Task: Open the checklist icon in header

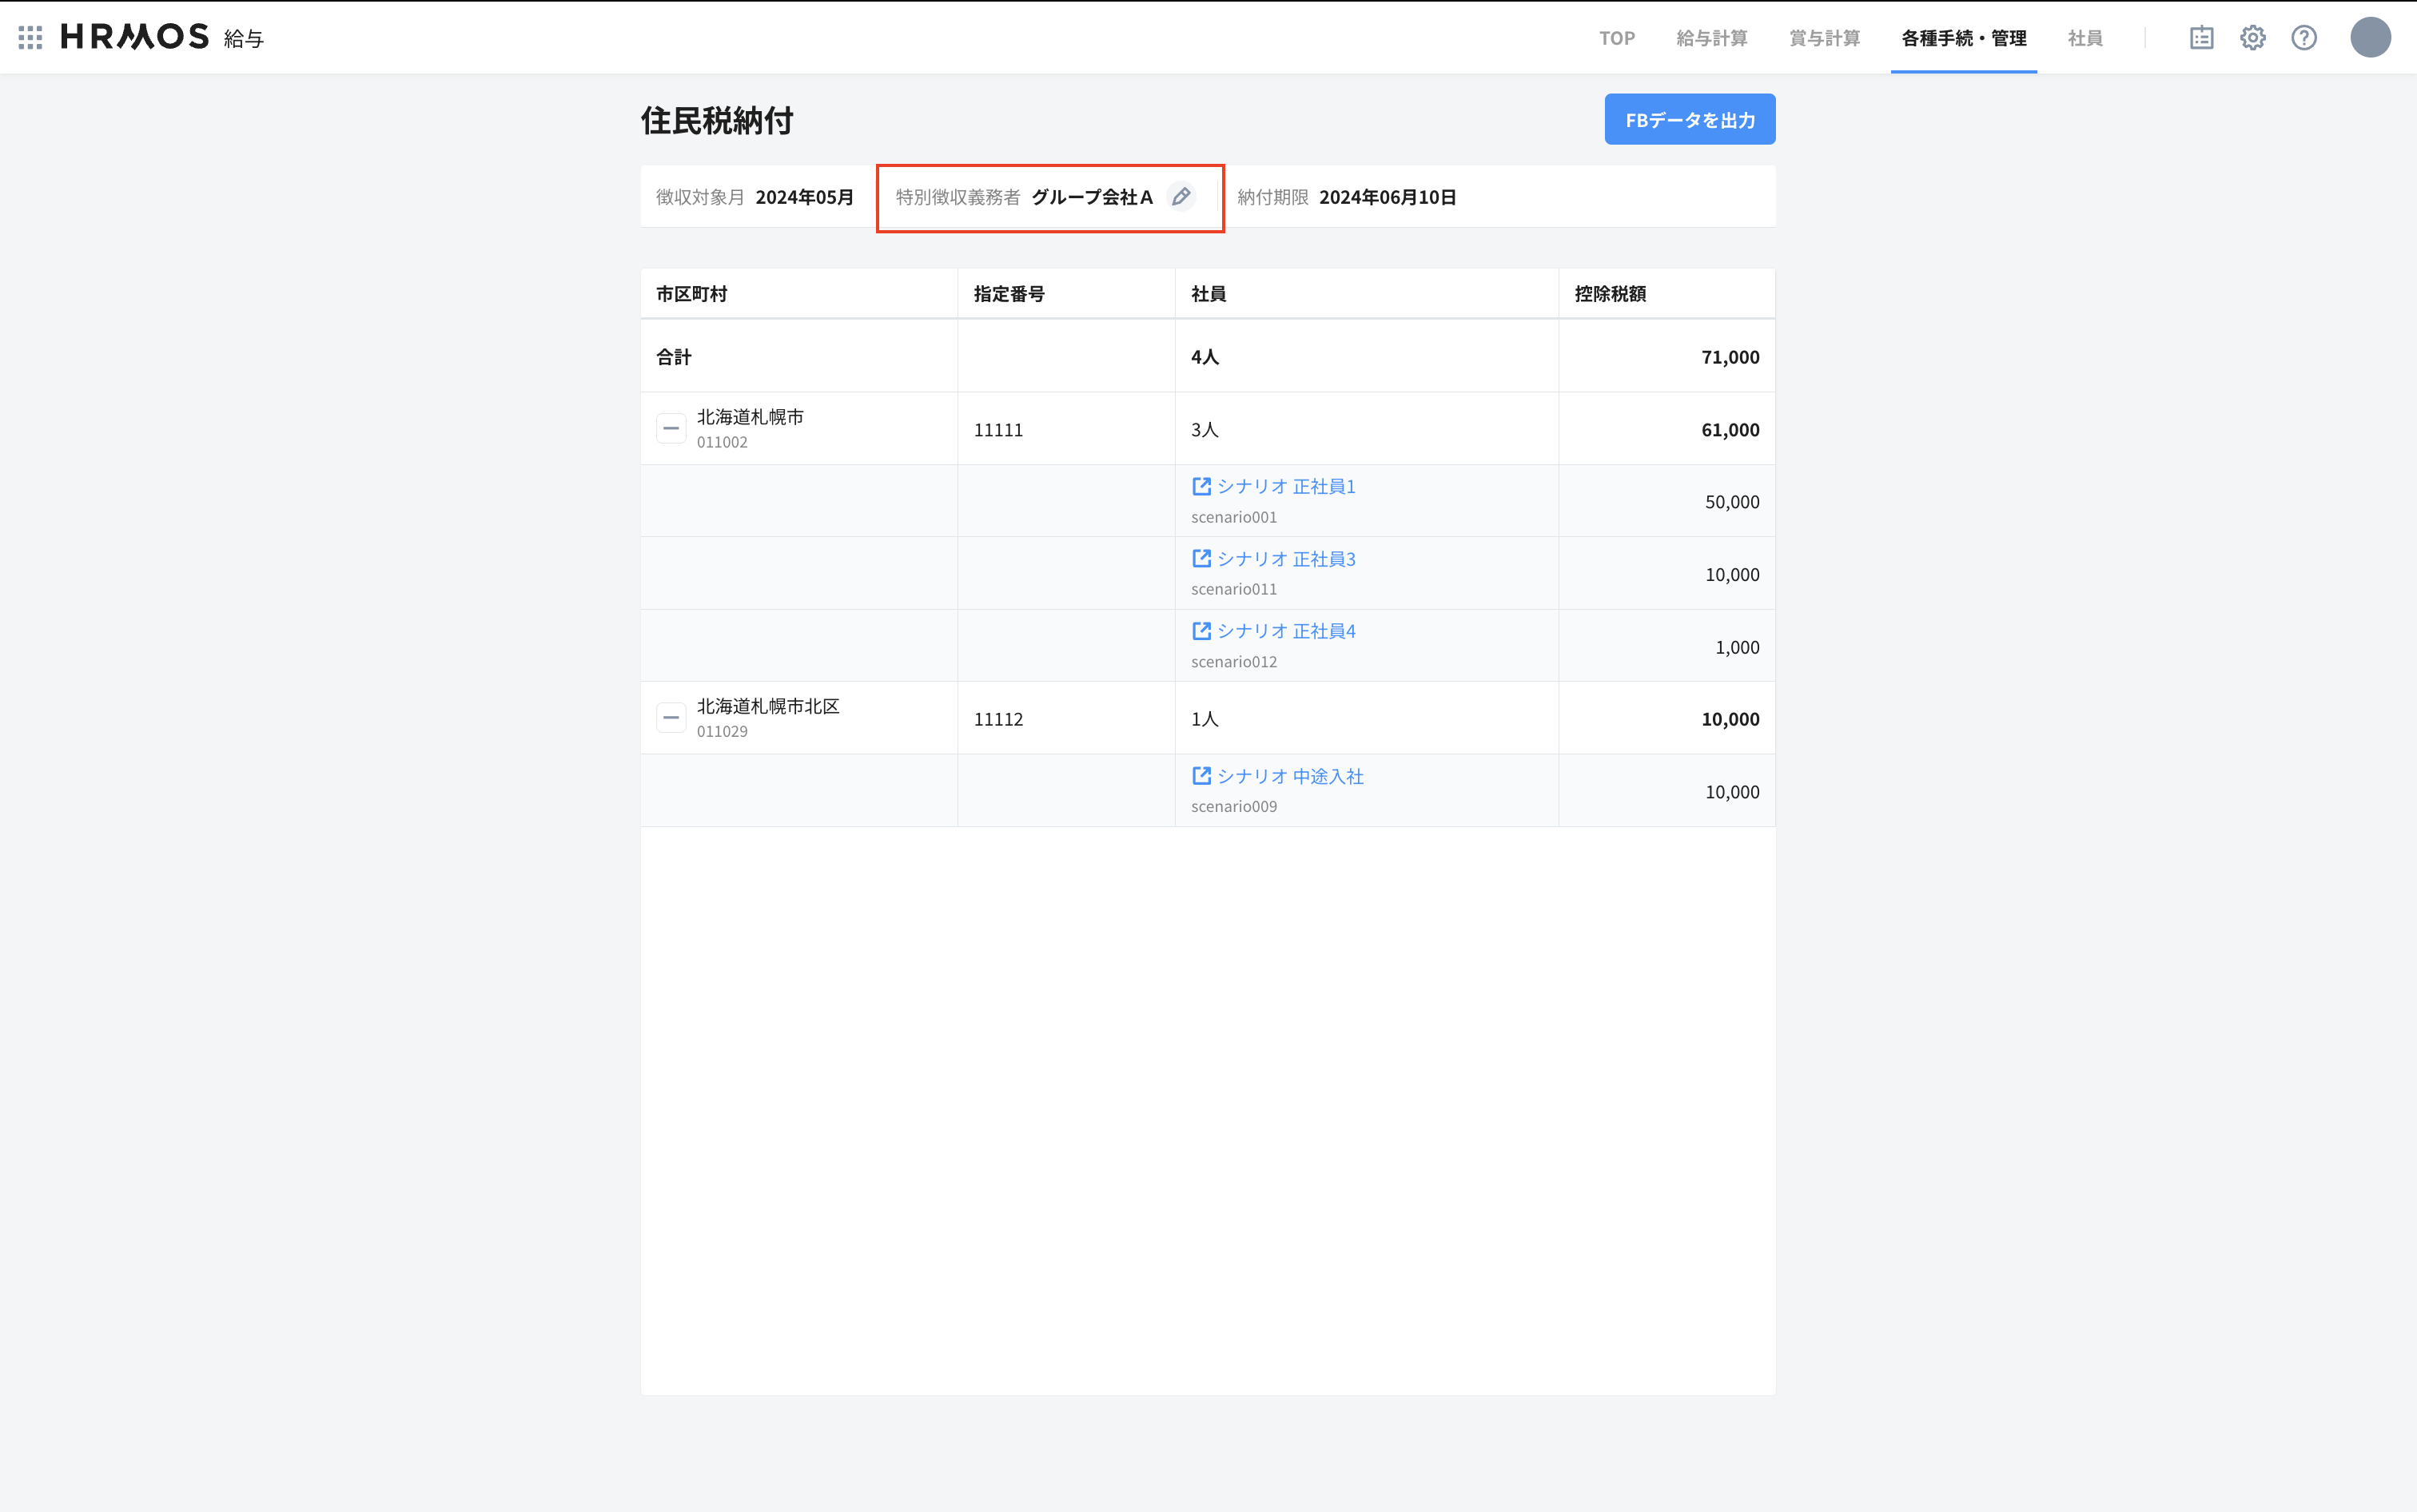Action: coord(2201,38)
